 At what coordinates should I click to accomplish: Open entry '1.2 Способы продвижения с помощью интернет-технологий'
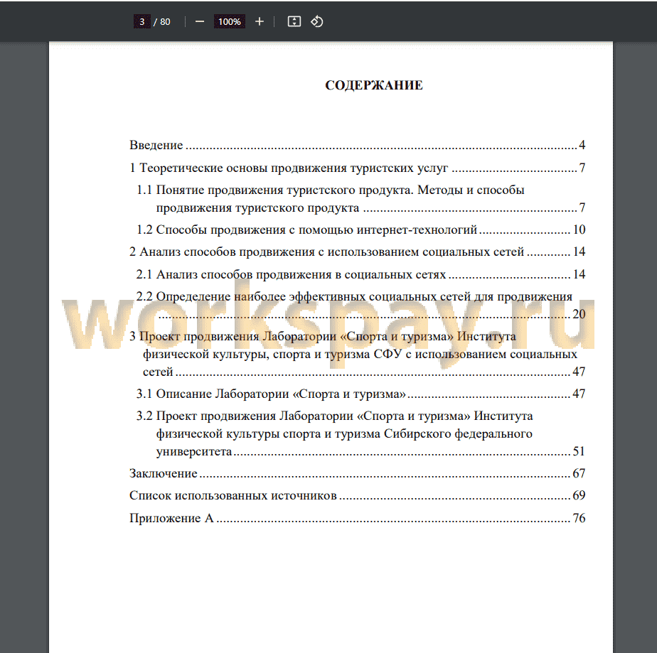360,230
